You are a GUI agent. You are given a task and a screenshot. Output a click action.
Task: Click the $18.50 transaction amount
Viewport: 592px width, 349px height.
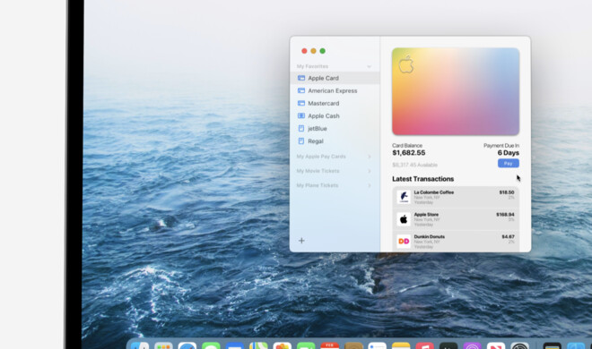[x=507, y=192]
